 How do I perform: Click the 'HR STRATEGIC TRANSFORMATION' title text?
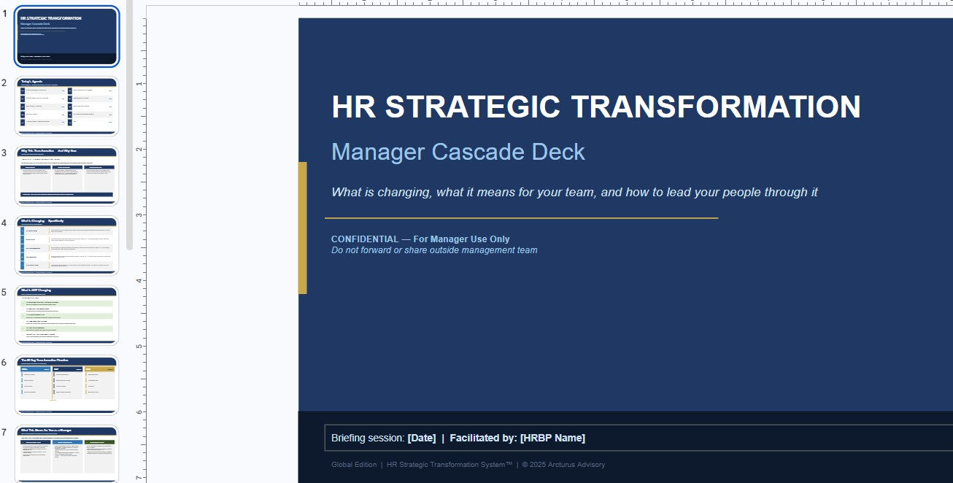pyautogui.click(x=595, y=107)
